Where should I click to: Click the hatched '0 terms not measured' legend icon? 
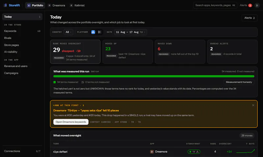(83, 82)
